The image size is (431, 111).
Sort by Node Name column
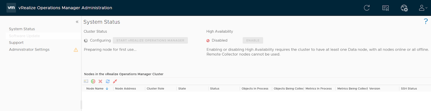click(95, 88)
